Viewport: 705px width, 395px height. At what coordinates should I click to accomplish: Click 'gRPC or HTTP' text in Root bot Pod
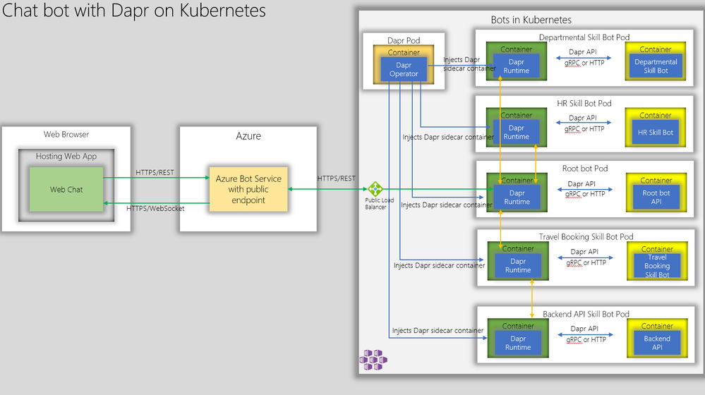point(585,194)
